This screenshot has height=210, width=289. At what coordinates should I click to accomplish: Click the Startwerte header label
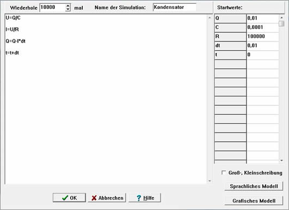[230, 8]
